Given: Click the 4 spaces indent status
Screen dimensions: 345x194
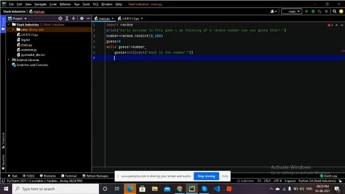Looking at the screenshot, I should pos(290,181).
